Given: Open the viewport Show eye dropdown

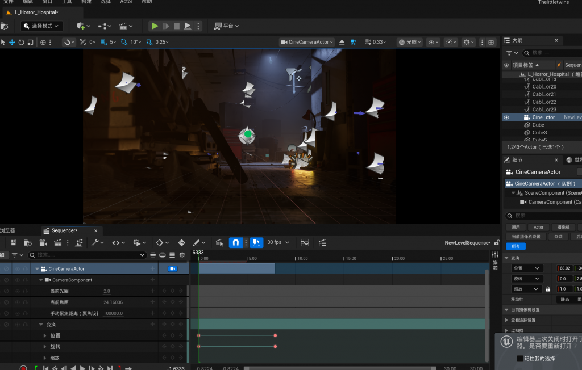Looking at the screenshot, I should coord(433,42).
